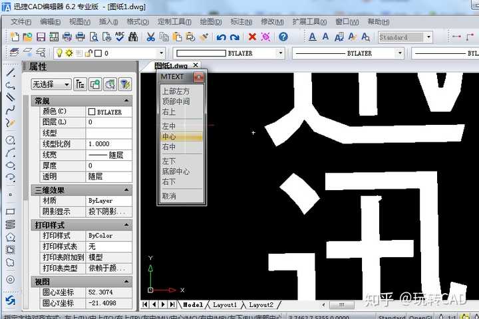
Task: Open the 编辑(E) menu
Action: tap(50, 22)
